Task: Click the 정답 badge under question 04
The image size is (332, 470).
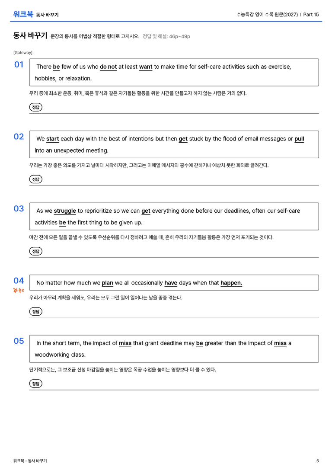Action: click(35, 311)
